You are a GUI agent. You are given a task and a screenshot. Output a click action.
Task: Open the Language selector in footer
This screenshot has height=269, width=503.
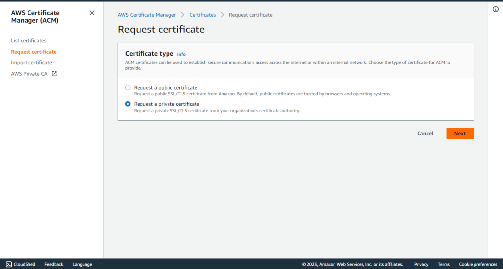tap(82, 264)
